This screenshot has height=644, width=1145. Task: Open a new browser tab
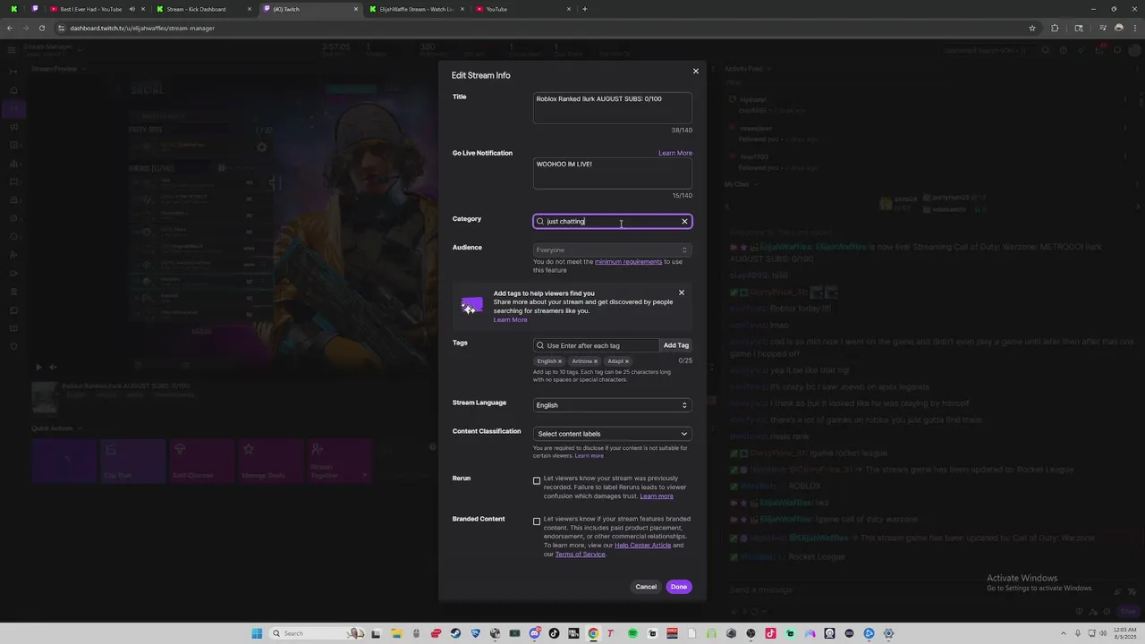pos(584,9)
